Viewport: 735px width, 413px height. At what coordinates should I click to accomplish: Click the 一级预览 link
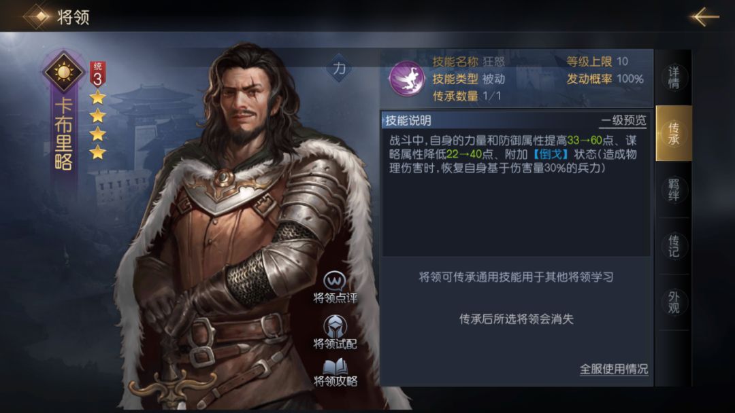click(x=623, y=121)
